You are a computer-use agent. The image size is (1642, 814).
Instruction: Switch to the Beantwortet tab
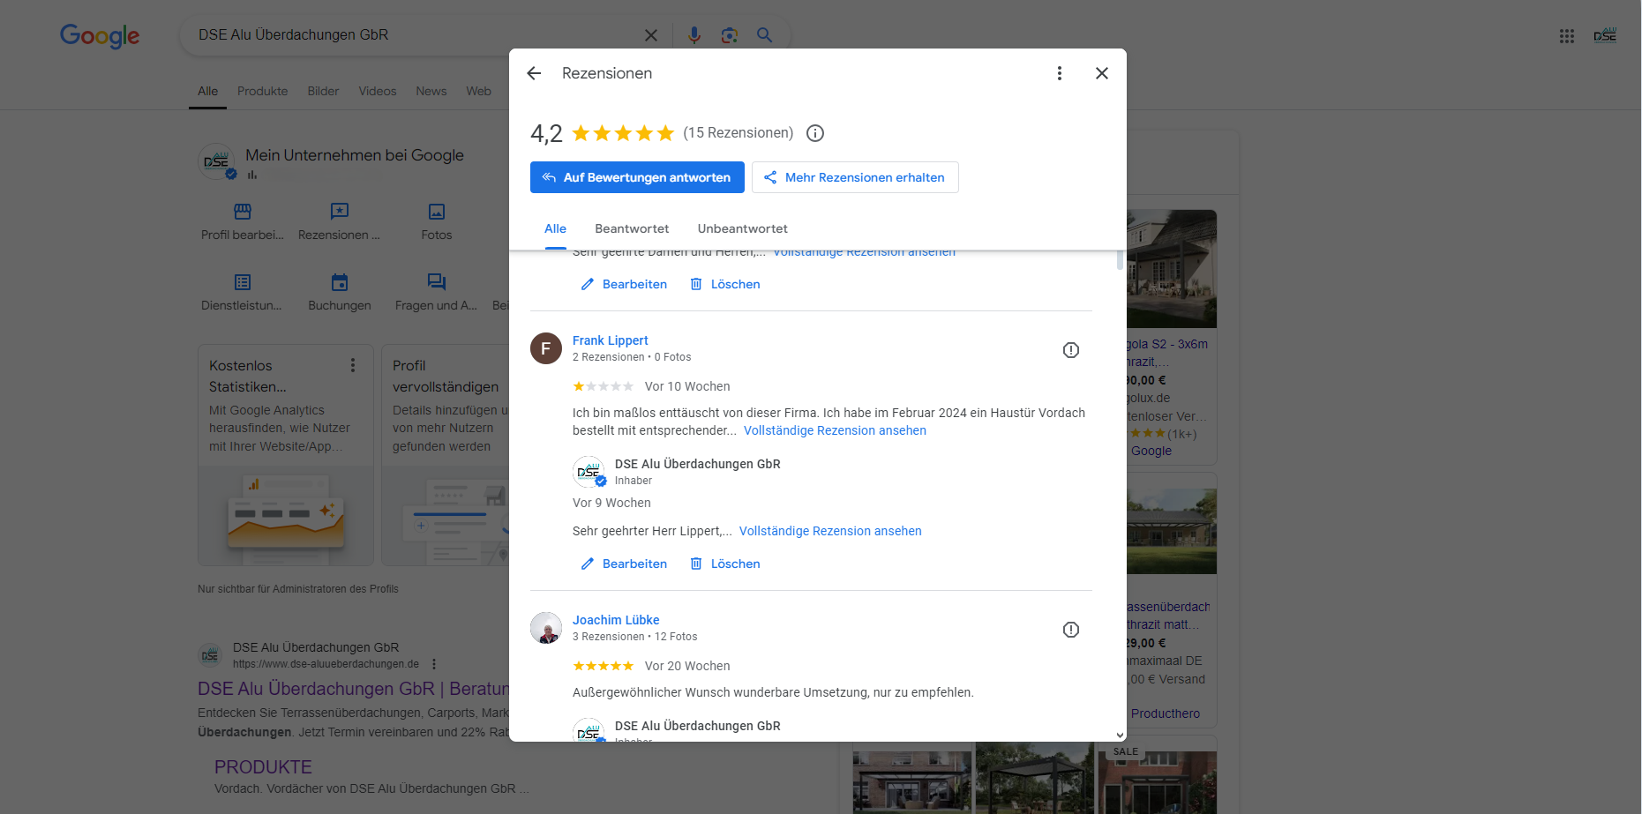632,228
